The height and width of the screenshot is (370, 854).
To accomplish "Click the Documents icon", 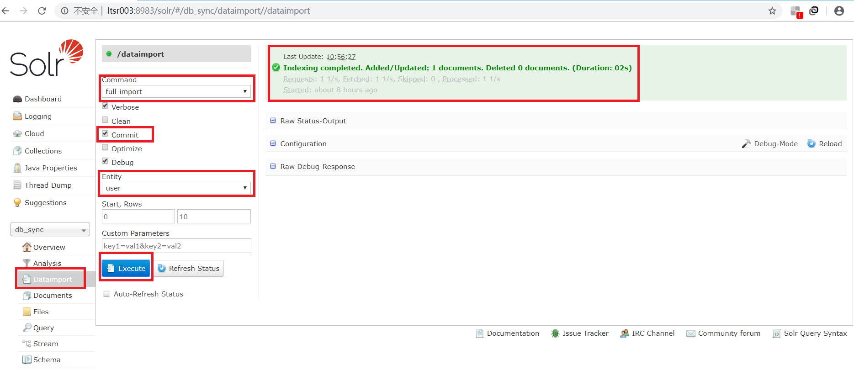I will (27, 296).
